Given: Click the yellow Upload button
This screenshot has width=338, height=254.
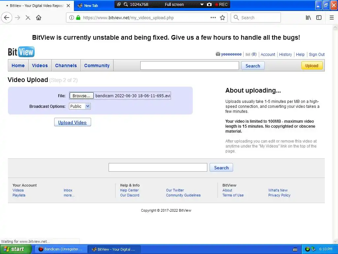Looking at the screenshot, I should pos(312,65).
